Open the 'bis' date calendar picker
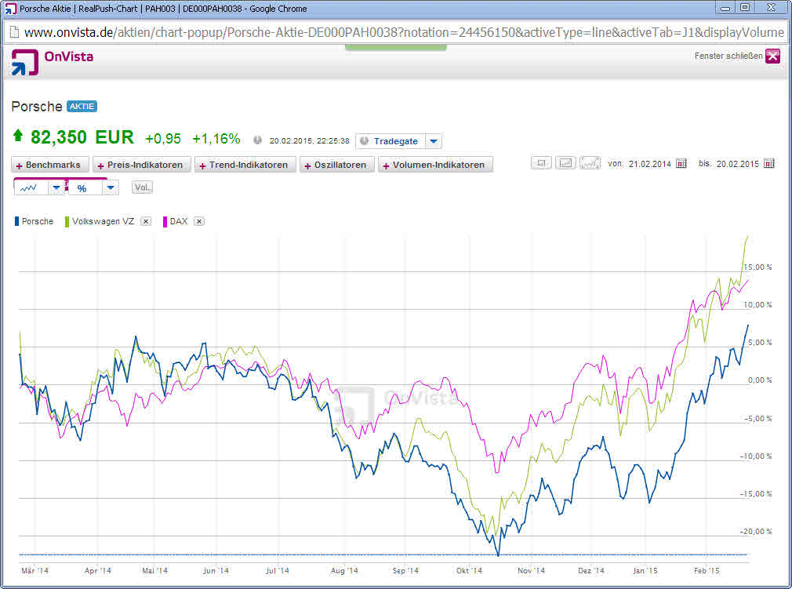 tap(770, 164)
